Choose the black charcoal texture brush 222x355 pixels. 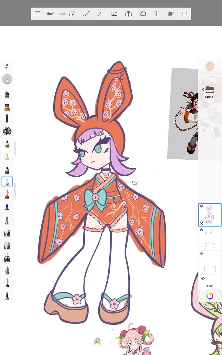click(x=7, y=118)
